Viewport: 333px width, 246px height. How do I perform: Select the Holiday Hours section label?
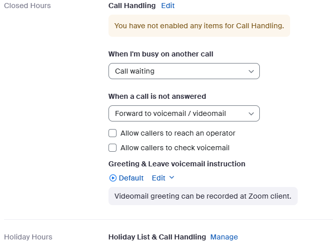tap(28, 237)
